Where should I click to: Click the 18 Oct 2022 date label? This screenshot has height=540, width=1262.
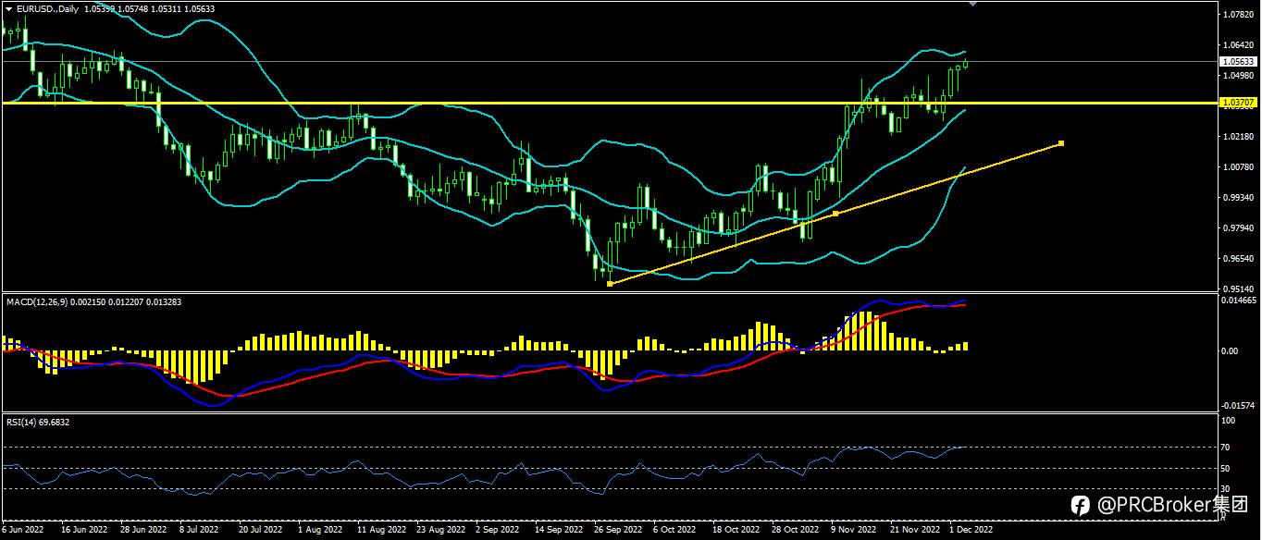[x=736, y=531]
